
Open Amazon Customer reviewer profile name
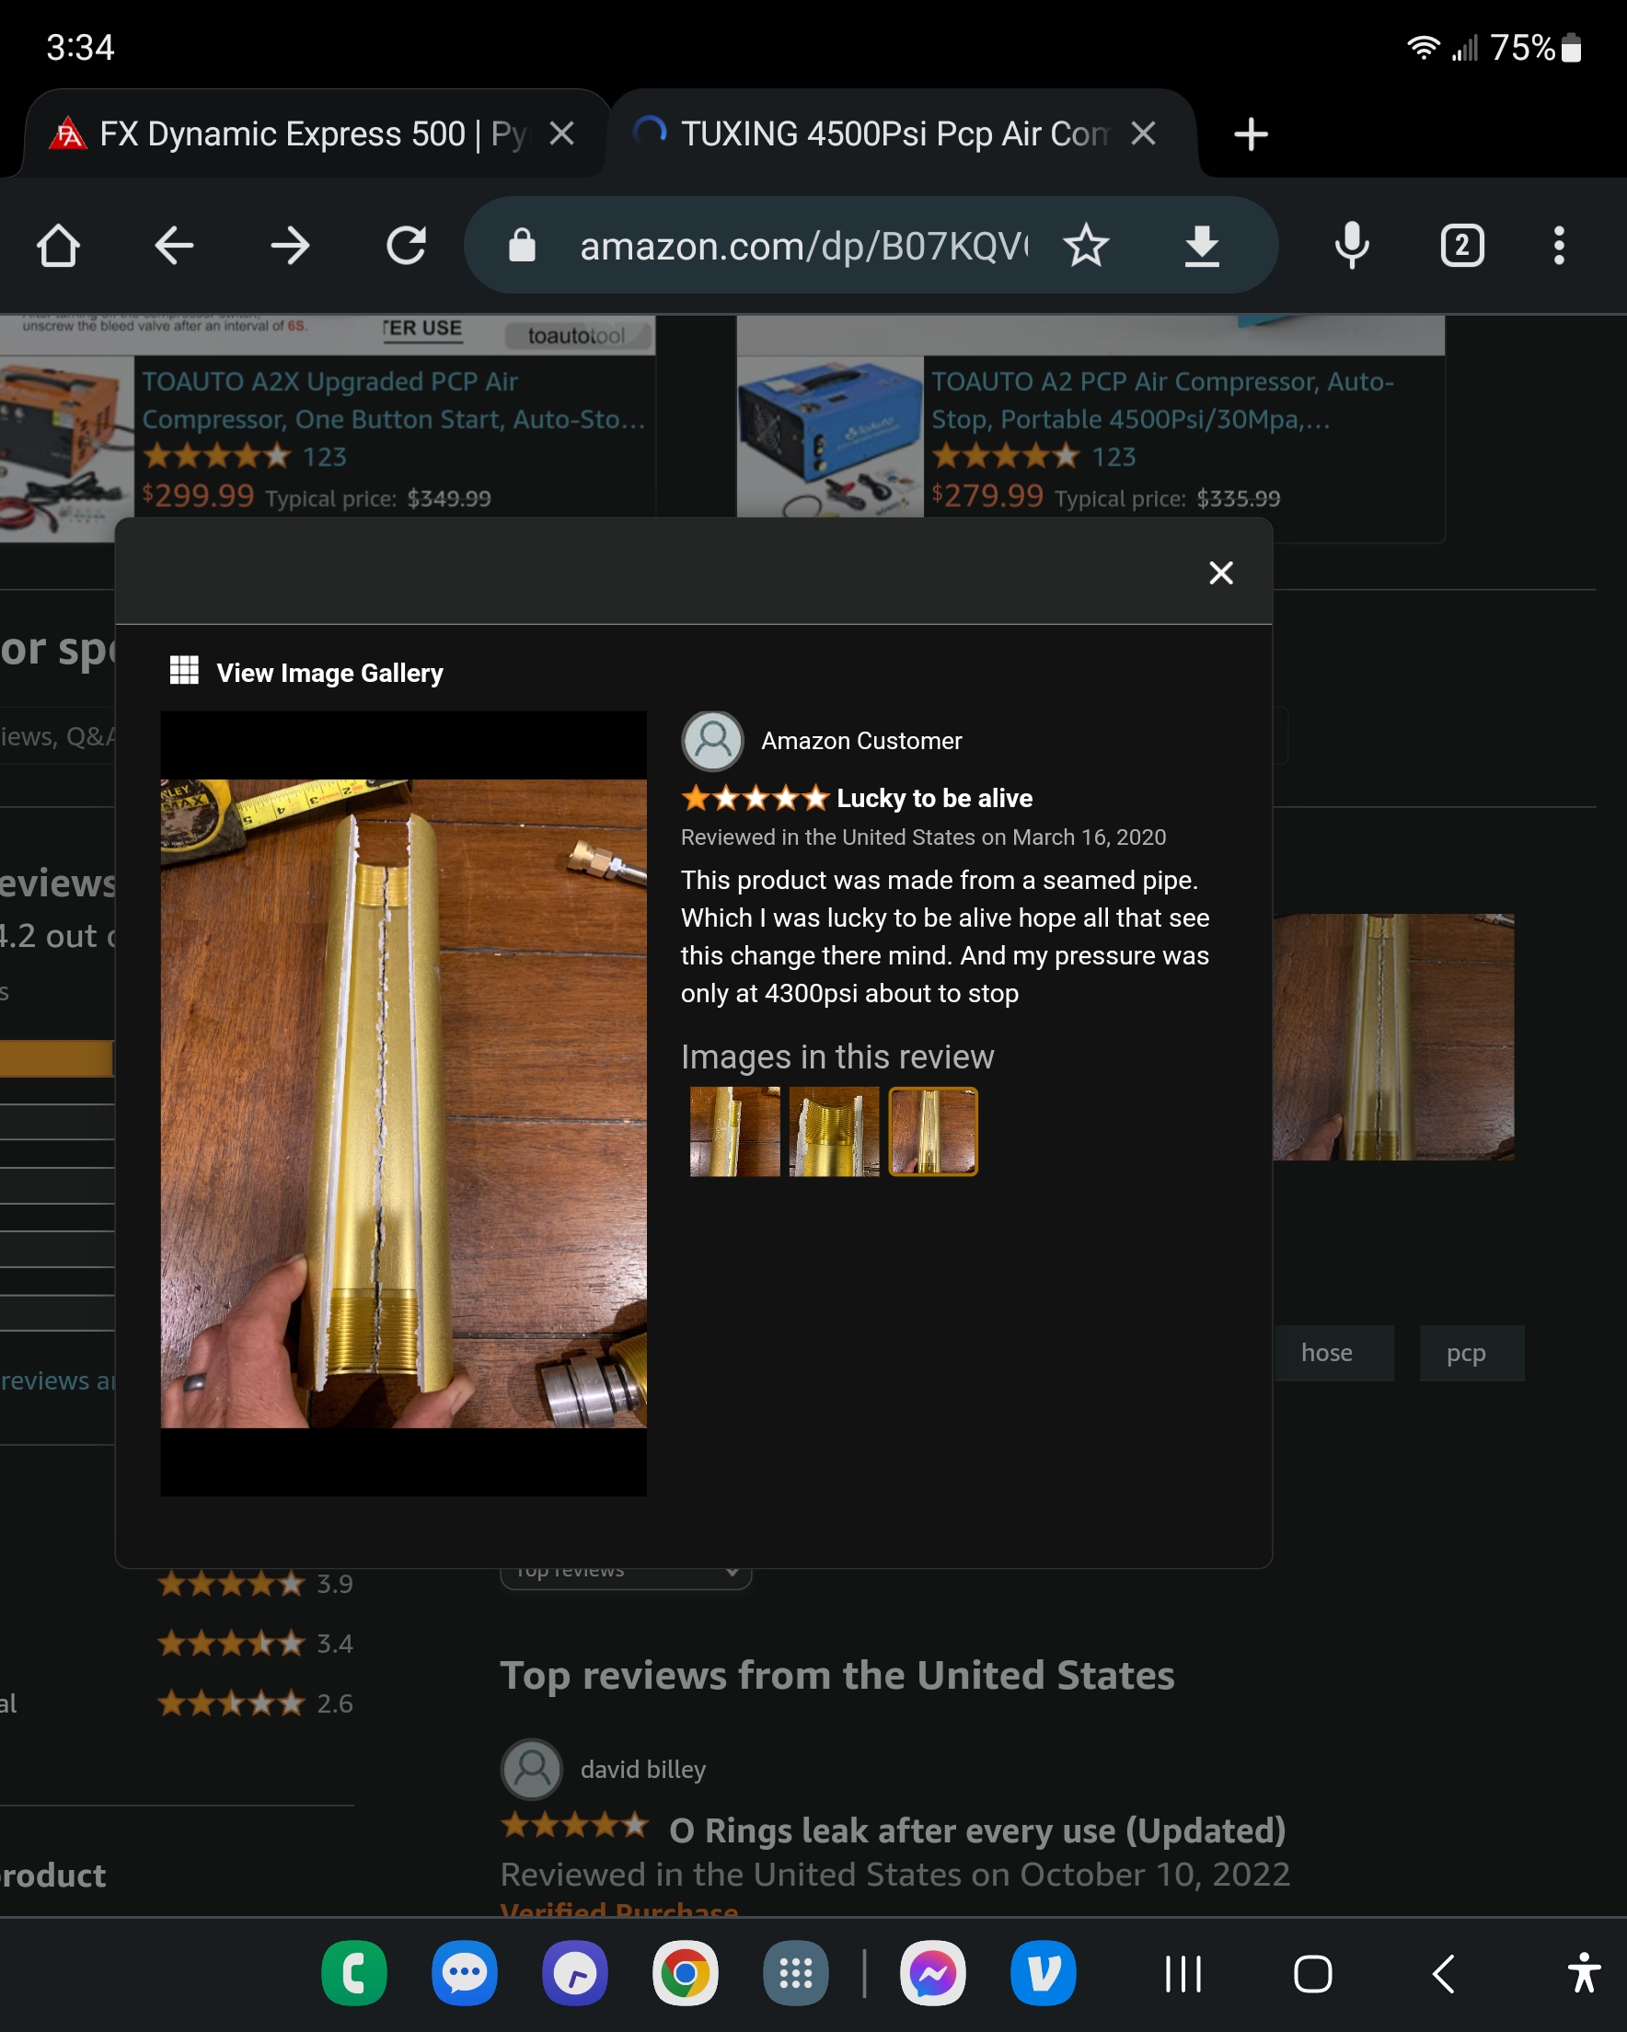coord(861,741)
